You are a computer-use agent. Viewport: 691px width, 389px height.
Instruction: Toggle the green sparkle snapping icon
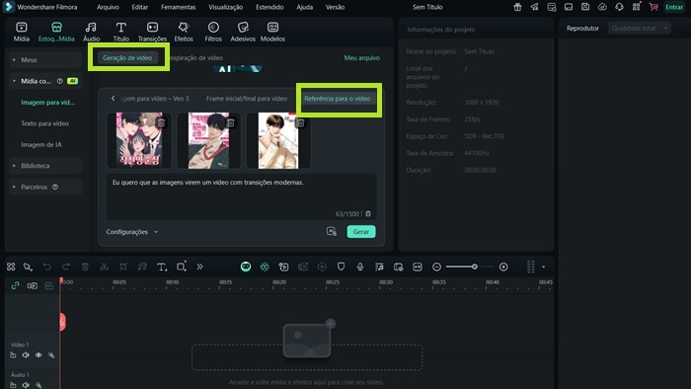pyautogui.click(x=265, y=267)
